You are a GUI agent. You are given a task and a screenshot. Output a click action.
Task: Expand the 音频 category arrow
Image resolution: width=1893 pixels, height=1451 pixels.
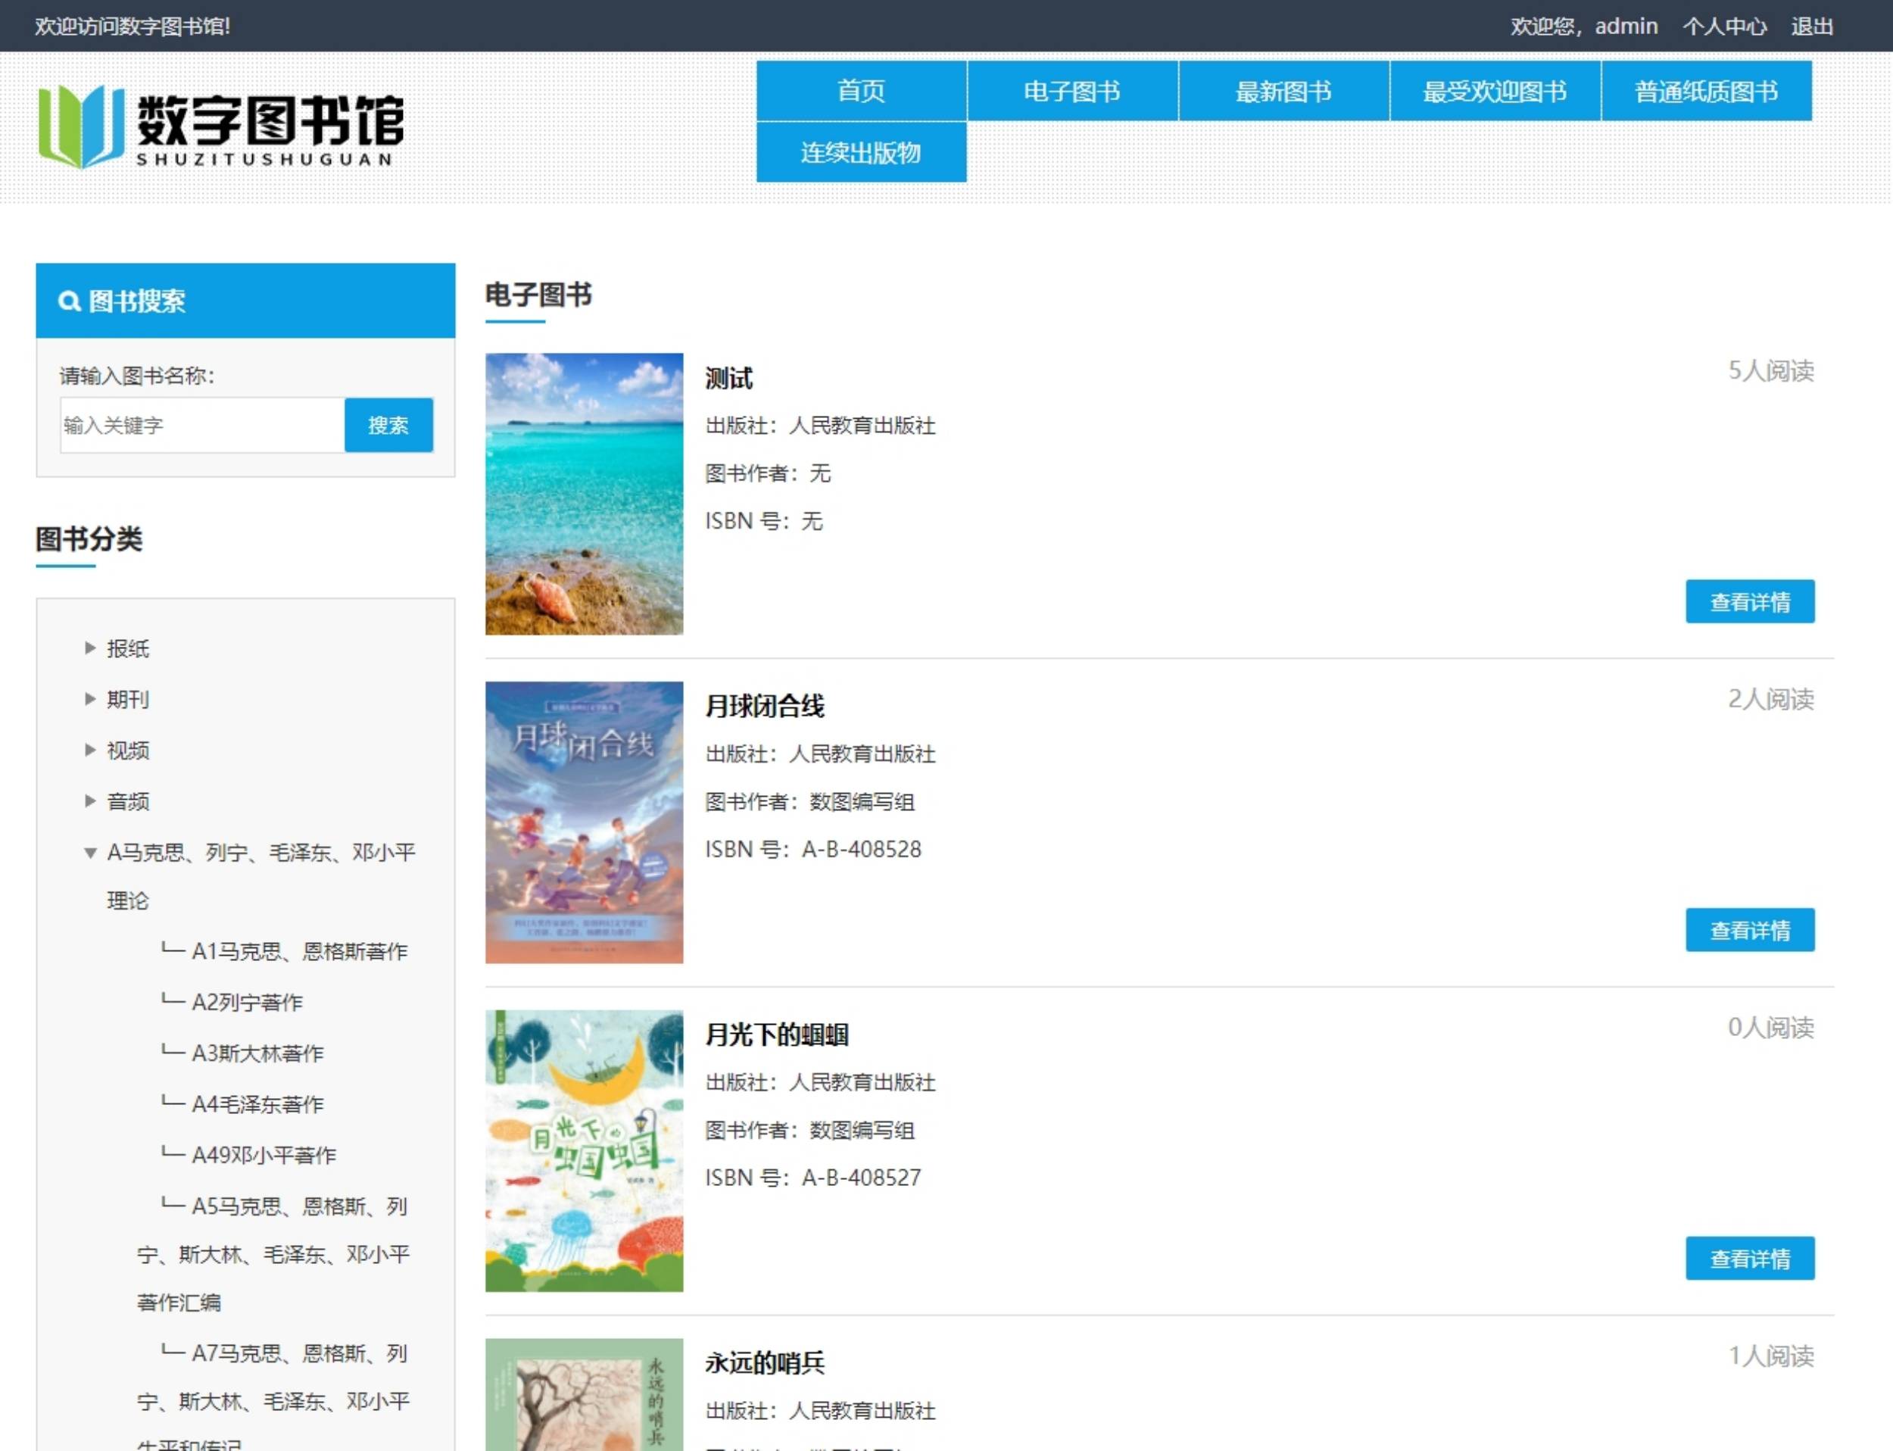(90, 800)
